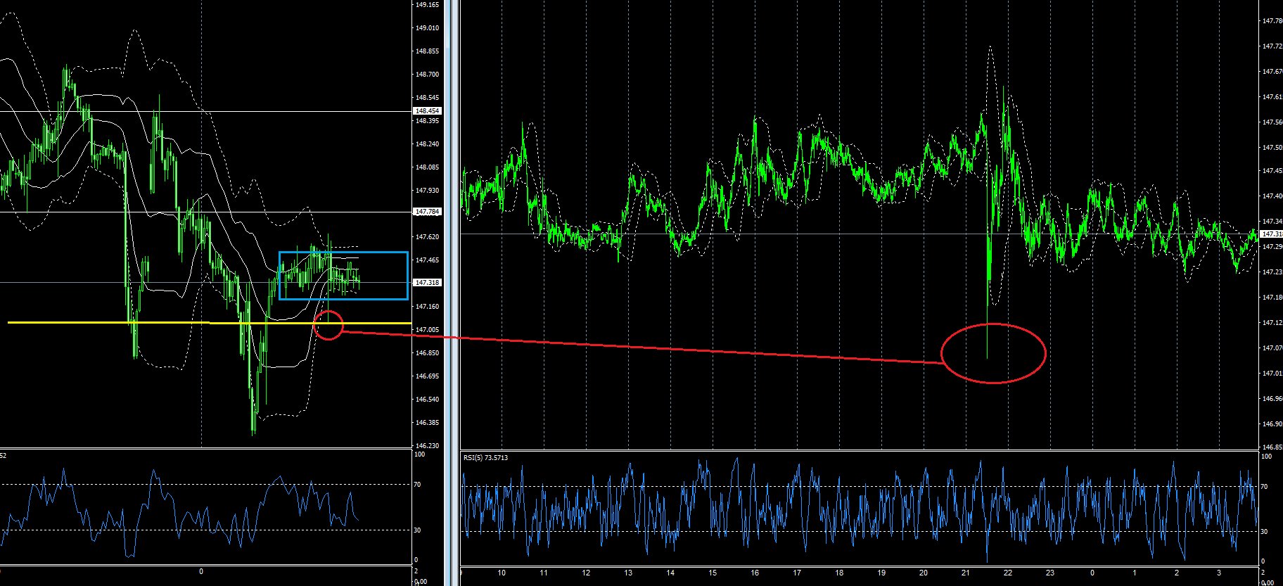Click the 147.18 value on right chart scale
Viewport: 1283px width, 586px height.
1272,298
